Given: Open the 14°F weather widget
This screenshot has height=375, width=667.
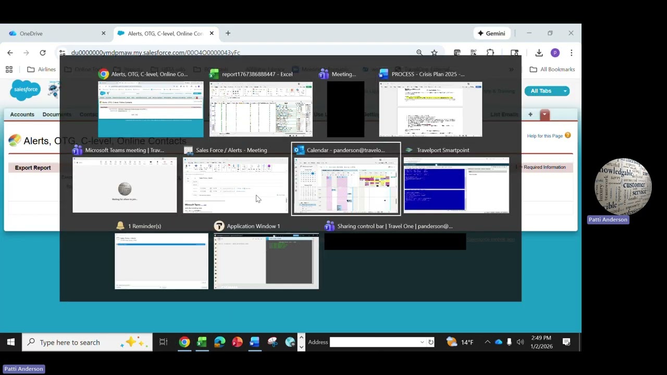Looking at the screenshot, I should [x=460, y=342].
